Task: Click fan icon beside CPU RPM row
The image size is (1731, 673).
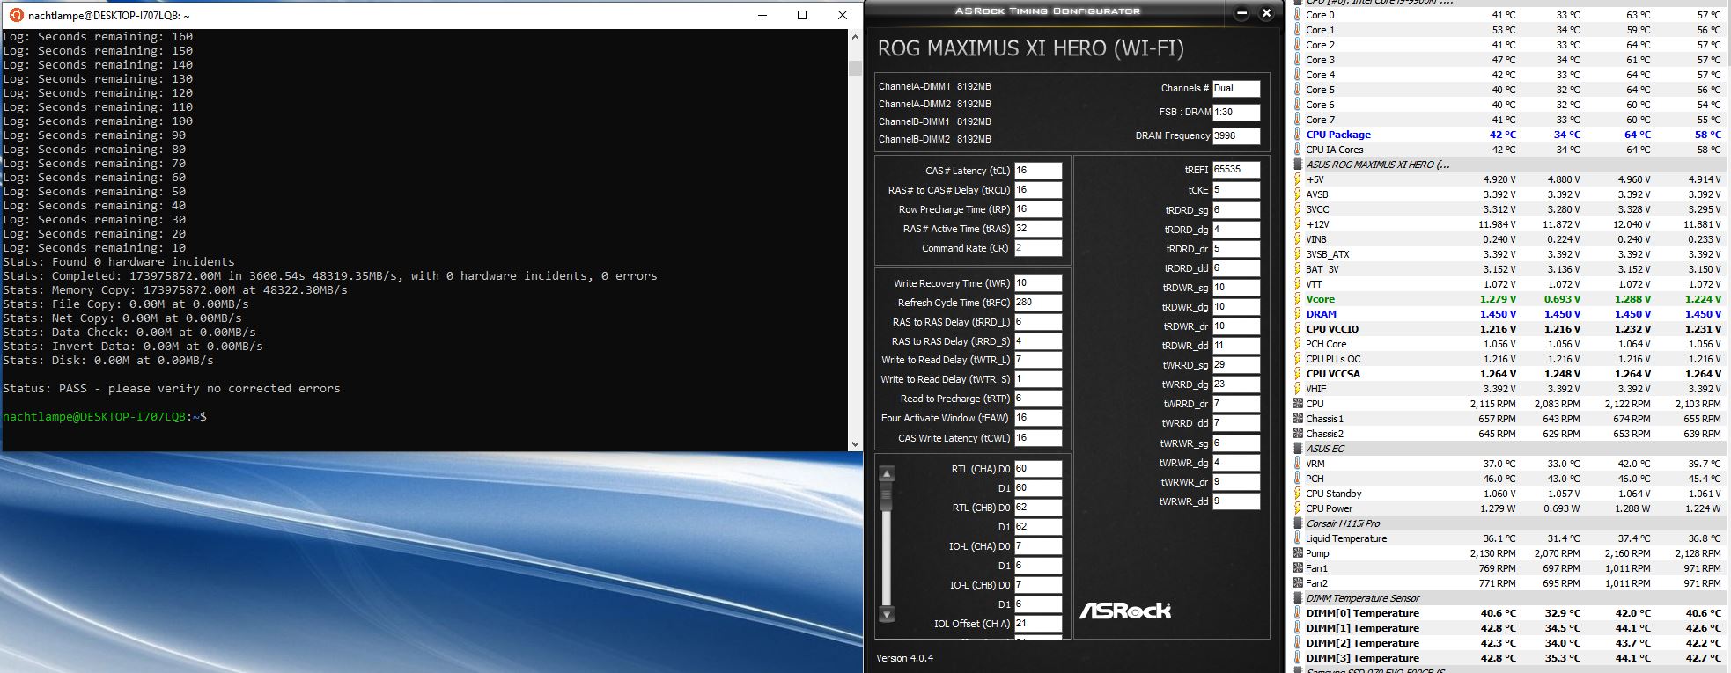Action: point(1297,404)
